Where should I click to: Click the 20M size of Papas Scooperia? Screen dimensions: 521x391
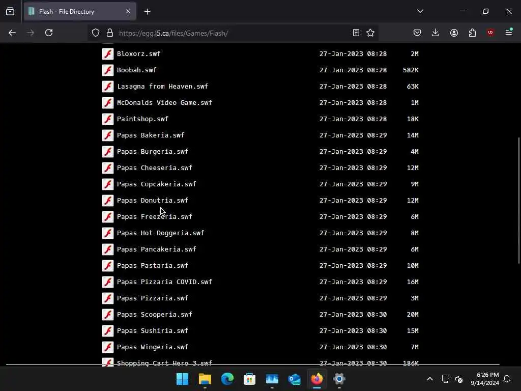coord(413,315)
